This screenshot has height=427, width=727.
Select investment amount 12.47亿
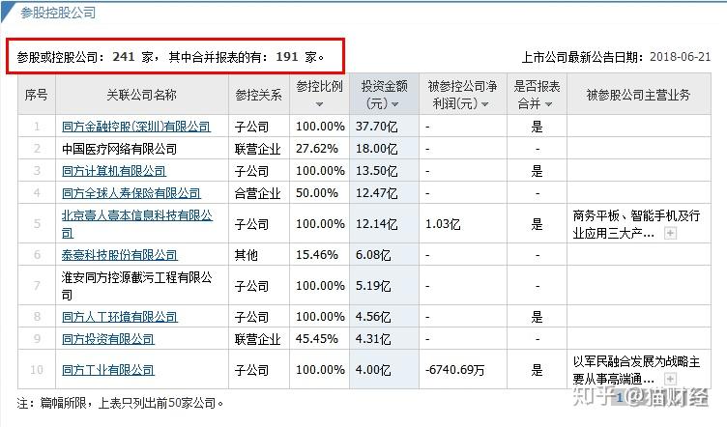click(376, 193)
